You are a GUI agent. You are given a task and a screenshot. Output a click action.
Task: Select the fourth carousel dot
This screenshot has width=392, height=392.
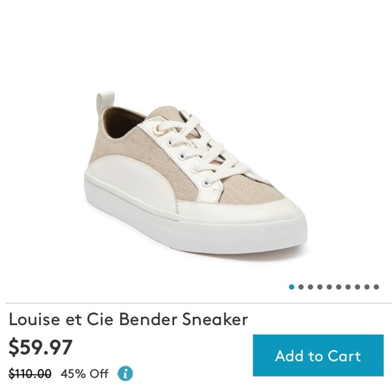point(320,287)
